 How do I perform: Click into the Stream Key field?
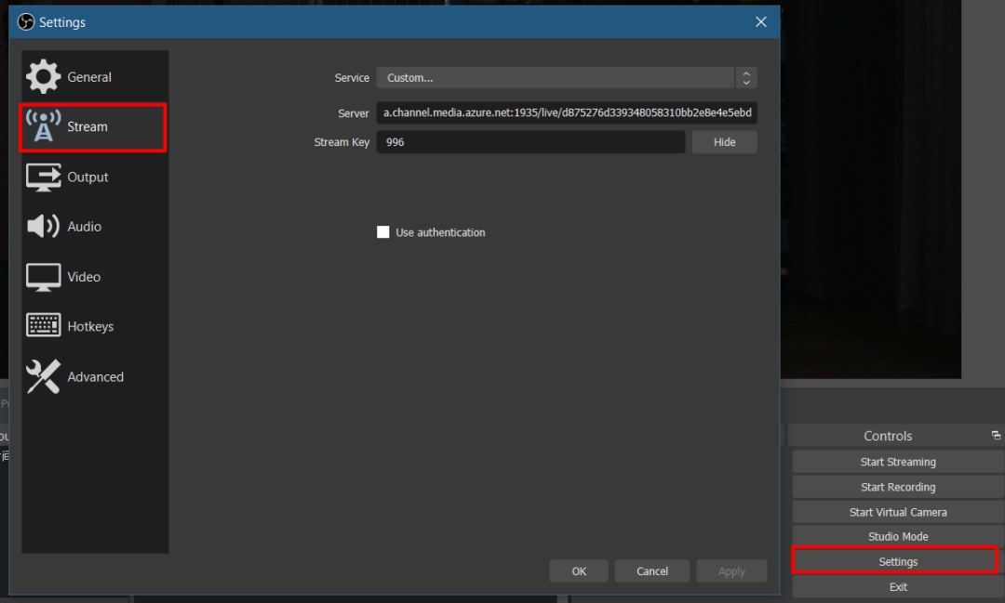[x=530, y=142]
